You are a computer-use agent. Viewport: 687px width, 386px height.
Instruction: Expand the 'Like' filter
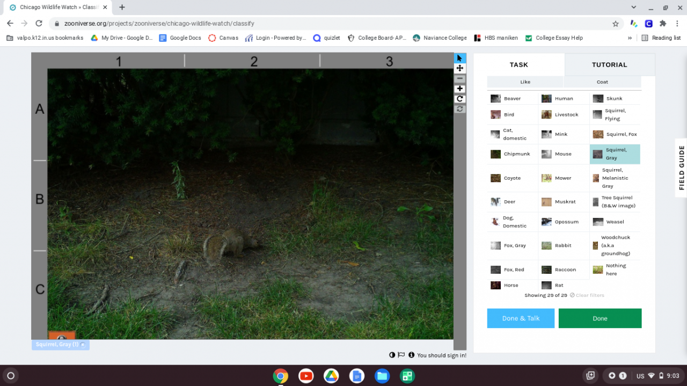(525, 82)
